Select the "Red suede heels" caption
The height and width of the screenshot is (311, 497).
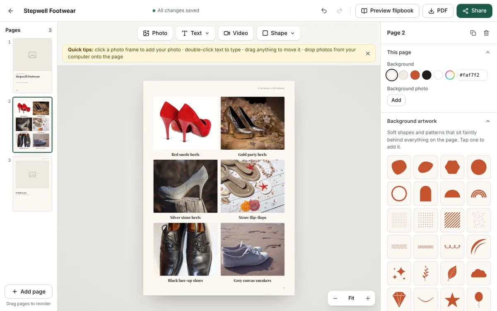[x=186, y=154]
